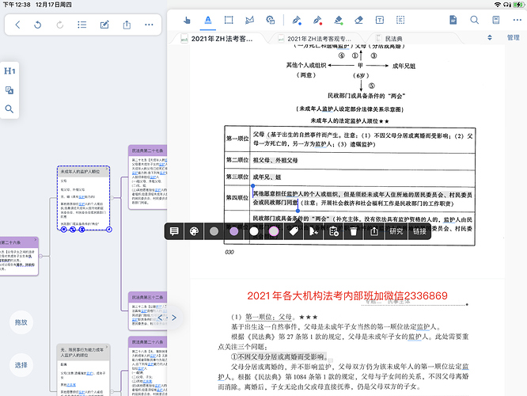527x396 pixels.
Task: Click the 祖父母、外祖父母 table text
Action: point(275,161)
